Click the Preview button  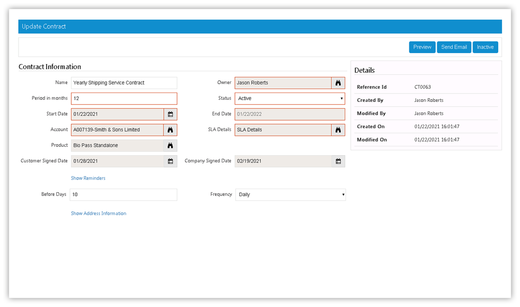tap(422, 47)
